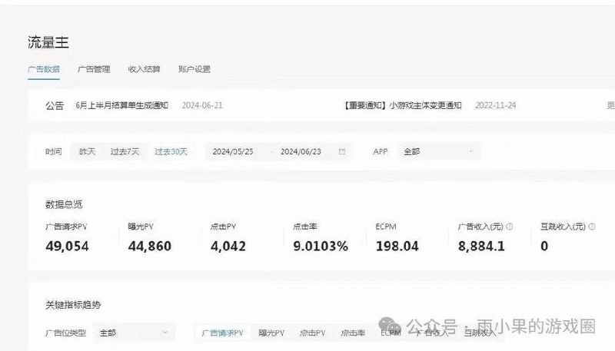Image resolution: width=615 pixels, height=351 pixels.
Task: Open the 账户设置 tab
Action: click(194, 69)
